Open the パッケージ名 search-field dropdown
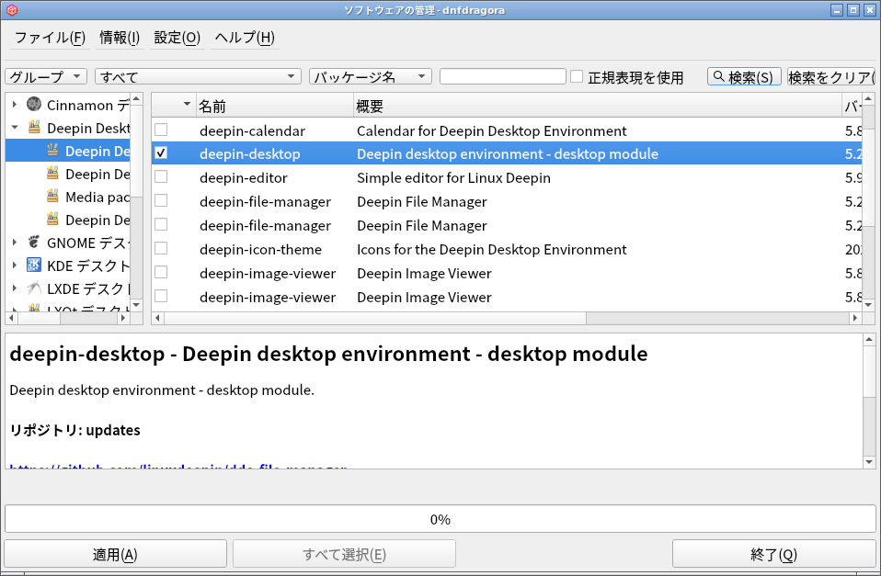 coord(371,76)
